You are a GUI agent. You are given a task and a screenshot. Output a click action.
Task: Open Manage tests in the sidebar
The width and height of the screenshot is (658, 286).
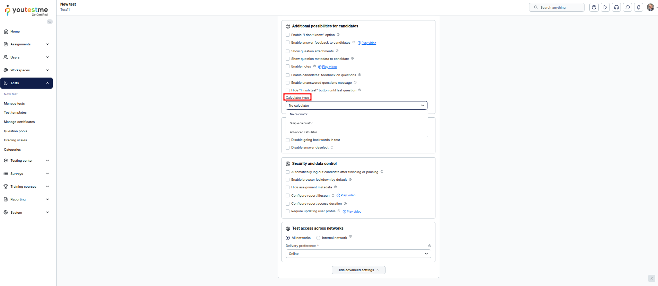(x=14, y=104)
